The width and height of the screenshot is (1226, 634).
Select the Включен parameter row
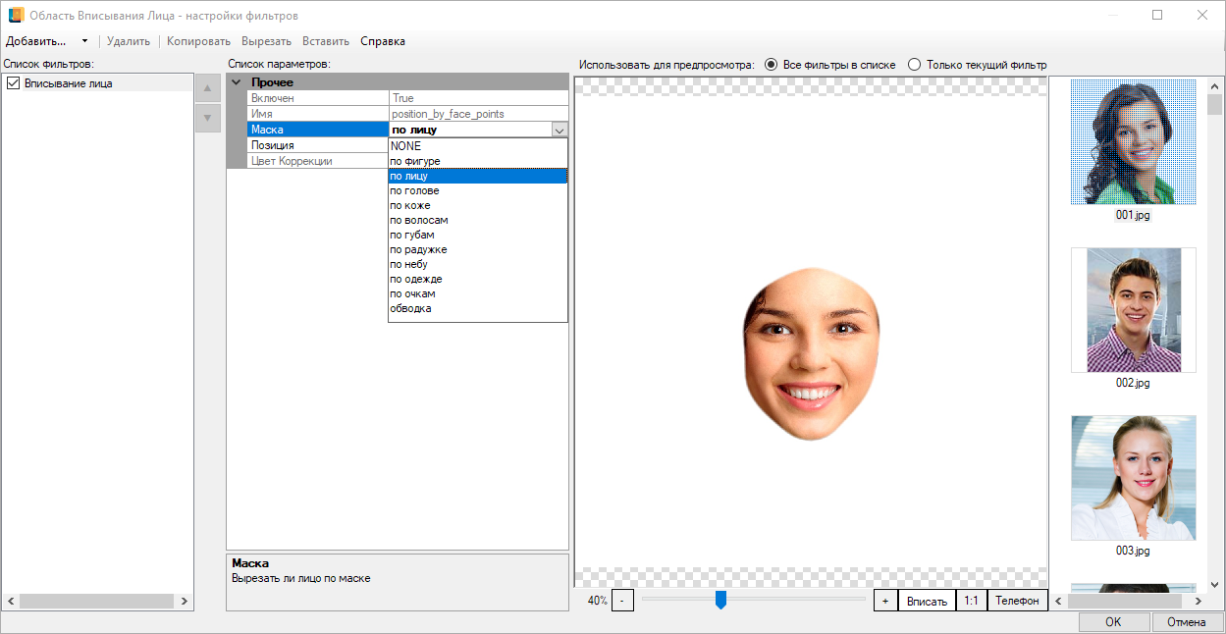(407, 98)
